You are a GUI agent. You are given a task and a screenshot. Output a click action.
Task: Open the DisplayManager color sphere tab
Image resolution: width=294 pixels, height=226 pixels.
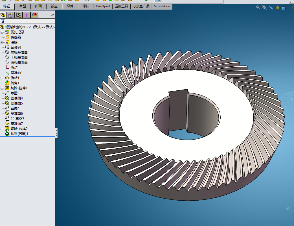point(34,15)
